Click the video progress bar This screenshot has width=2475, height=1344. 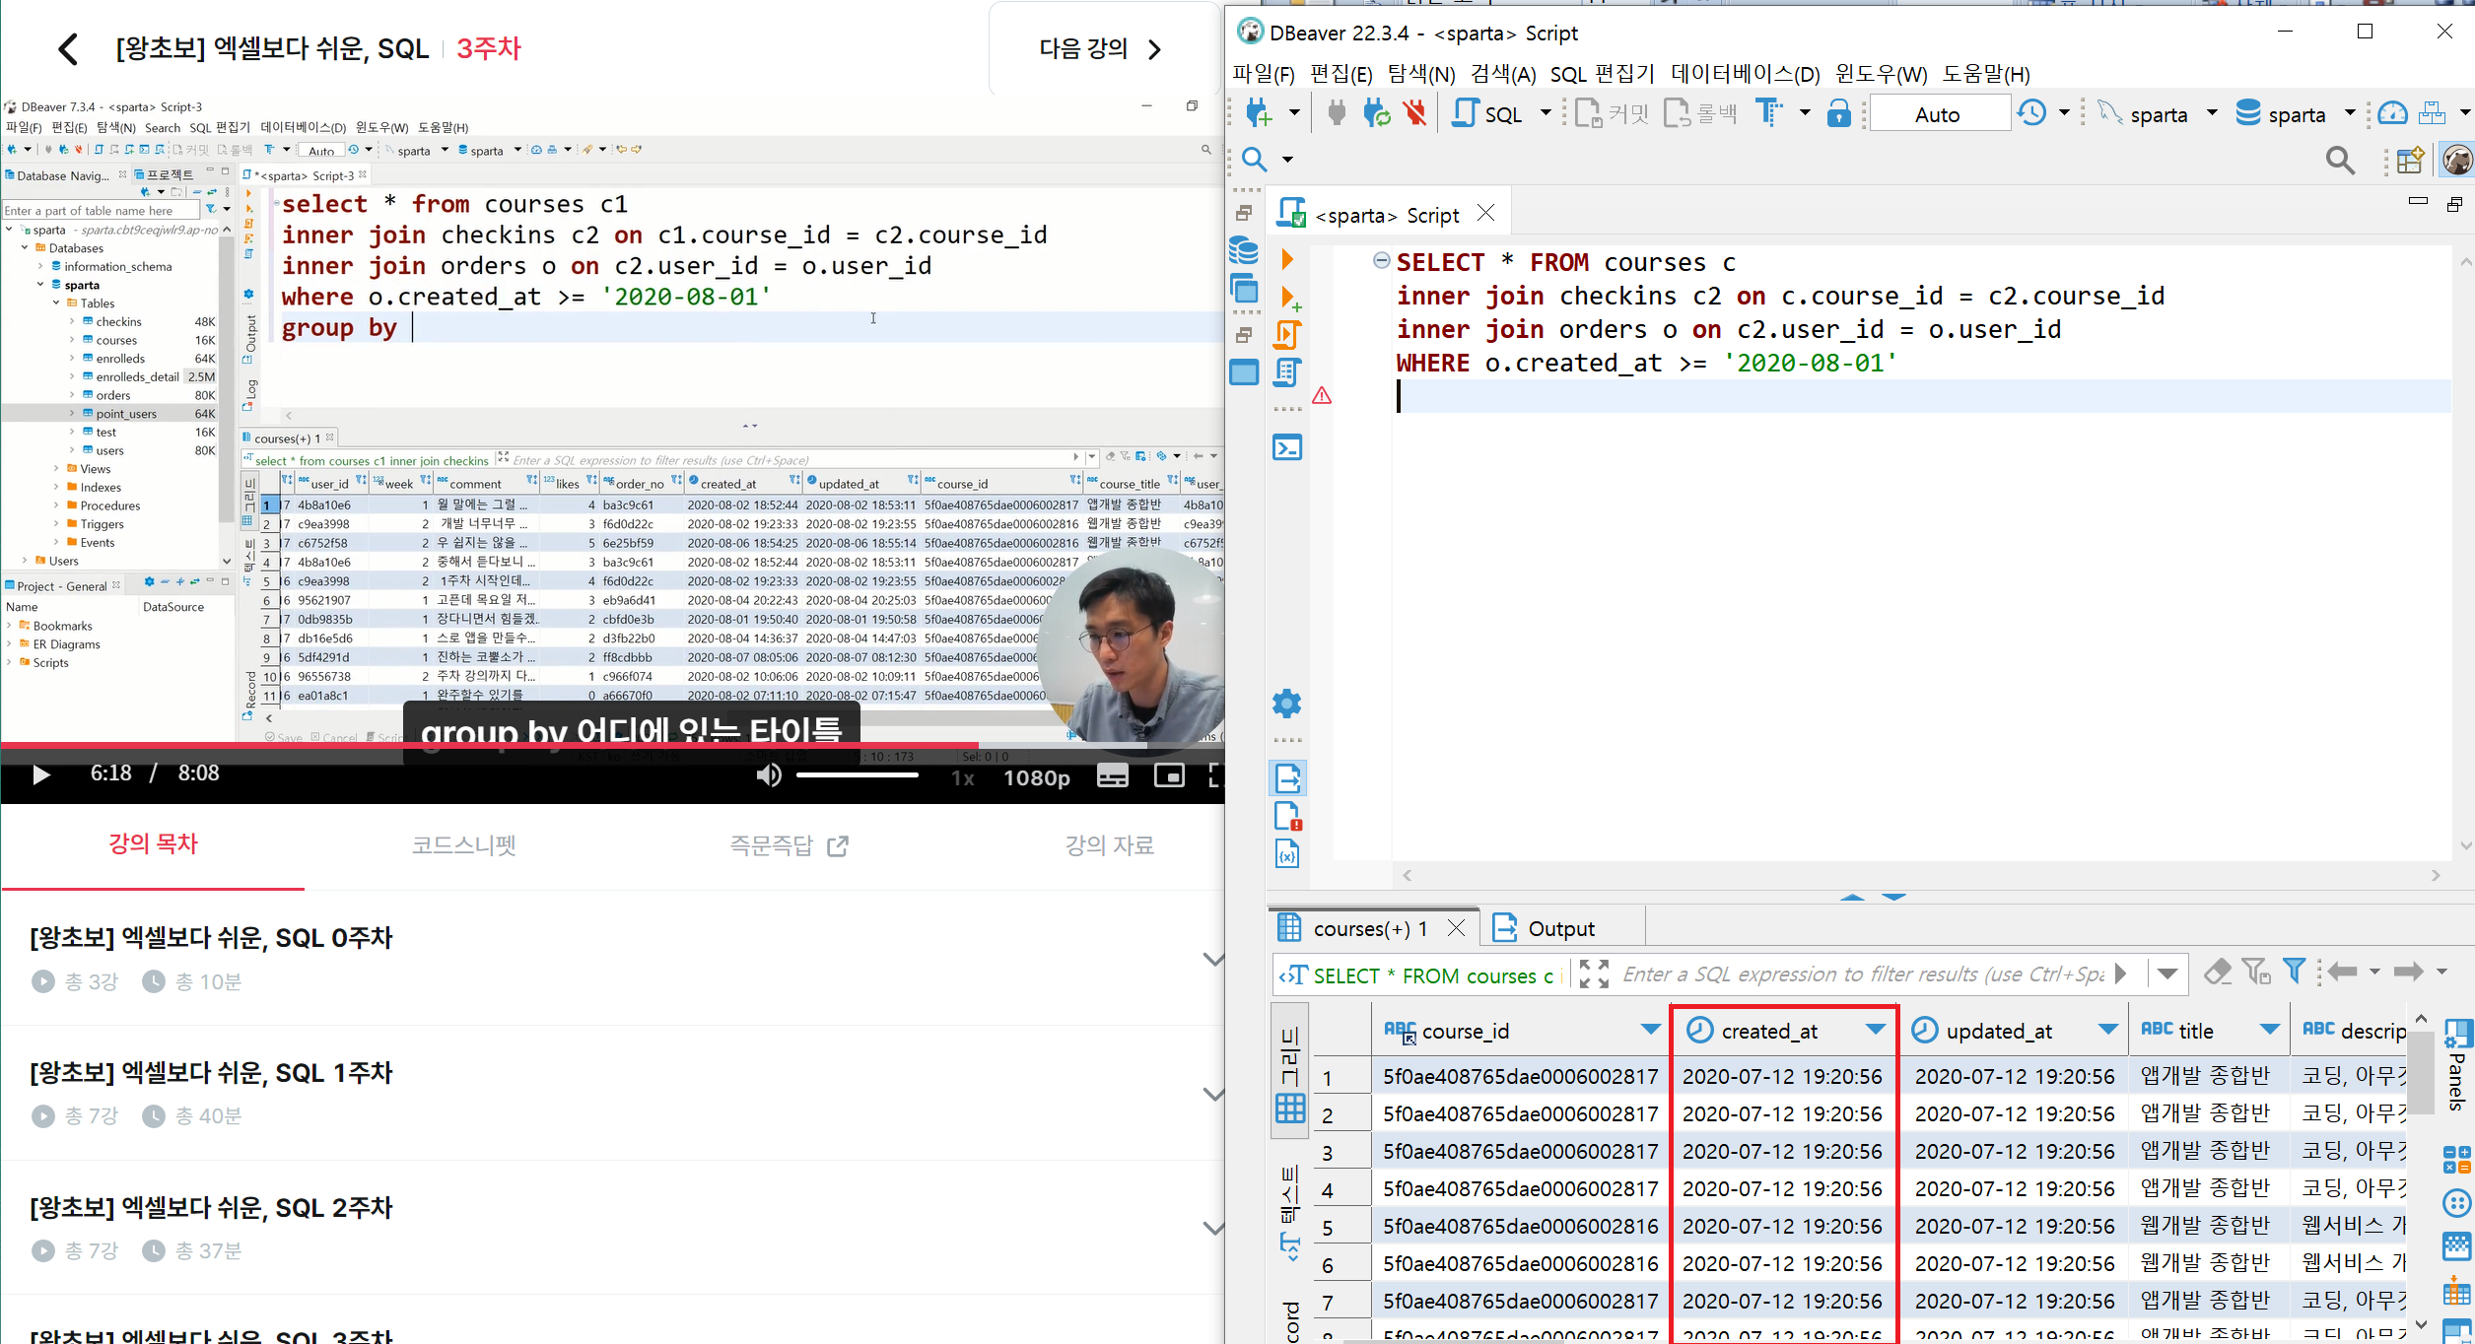(612, 745)
